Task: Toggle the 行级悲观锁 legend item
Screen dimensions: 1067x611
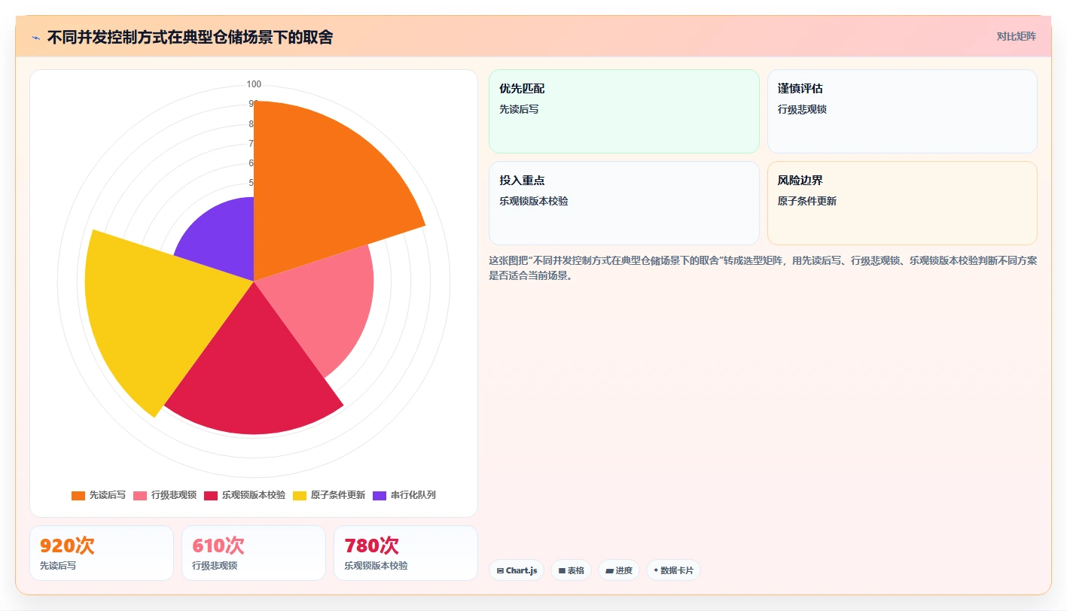Action: tap(165, 495)
